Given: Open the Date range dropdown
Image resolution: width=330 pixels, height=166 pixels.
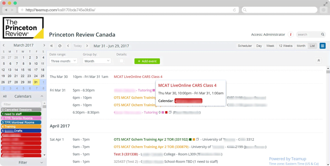Looking at the screenshot, I should (x=63, y=61).
